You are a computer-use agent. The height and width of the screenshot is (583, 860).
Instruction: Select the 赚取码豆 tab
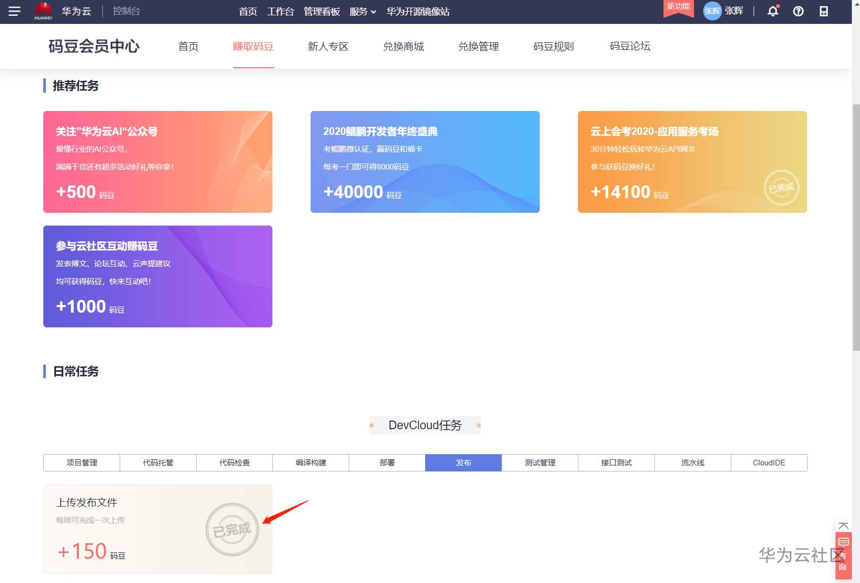[253, 46]
